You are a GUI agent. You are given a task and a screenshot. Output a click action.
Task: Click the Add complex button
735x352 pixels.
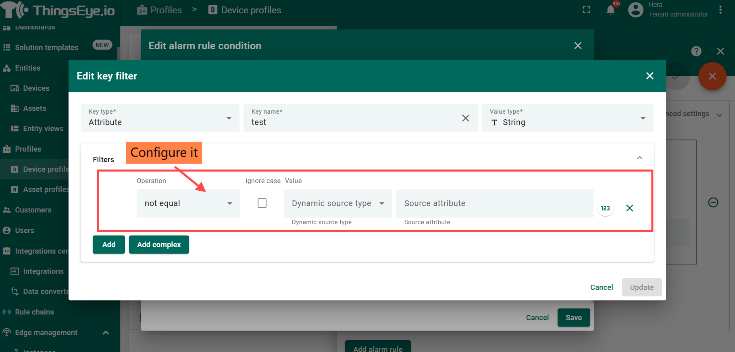coord(159,245)
